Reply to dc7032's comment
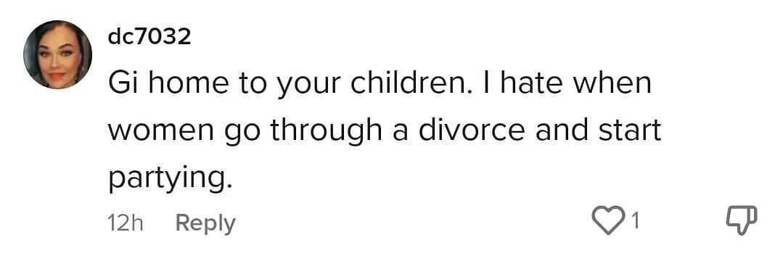This screenshot has height=269, width=783. pos(205,223)
